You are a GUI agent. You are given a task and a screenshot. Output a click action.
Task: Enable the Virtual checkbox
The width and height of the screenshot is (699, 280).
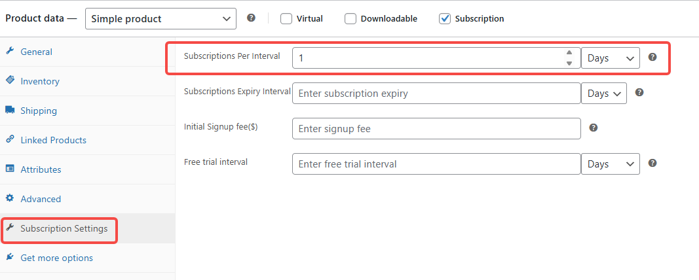(x=286, y=19)
